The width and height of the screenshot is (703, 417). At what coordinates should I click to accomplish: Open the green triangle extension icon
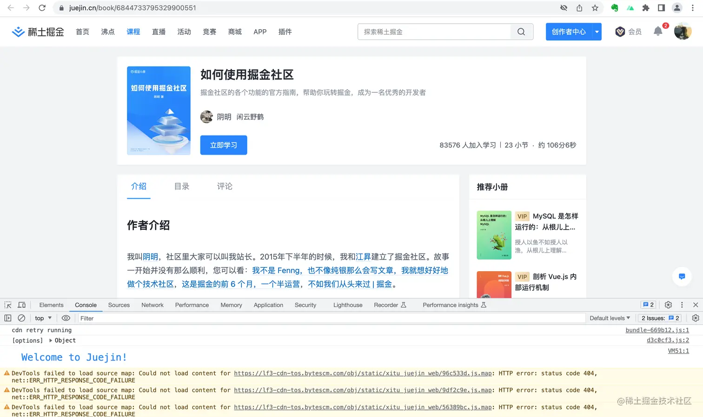tap(630, 8)
